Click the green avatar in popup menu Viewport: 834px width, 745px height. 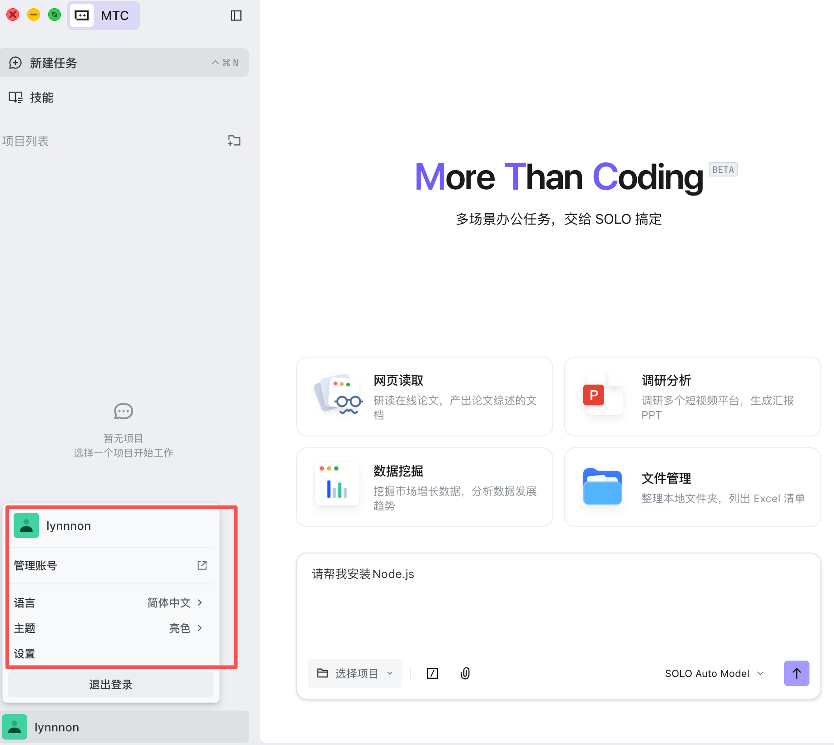click(26, 525)
